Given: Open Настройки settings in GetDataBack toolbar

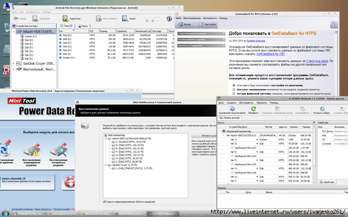Looking at the screenshot, I should (x=208, y=24).
